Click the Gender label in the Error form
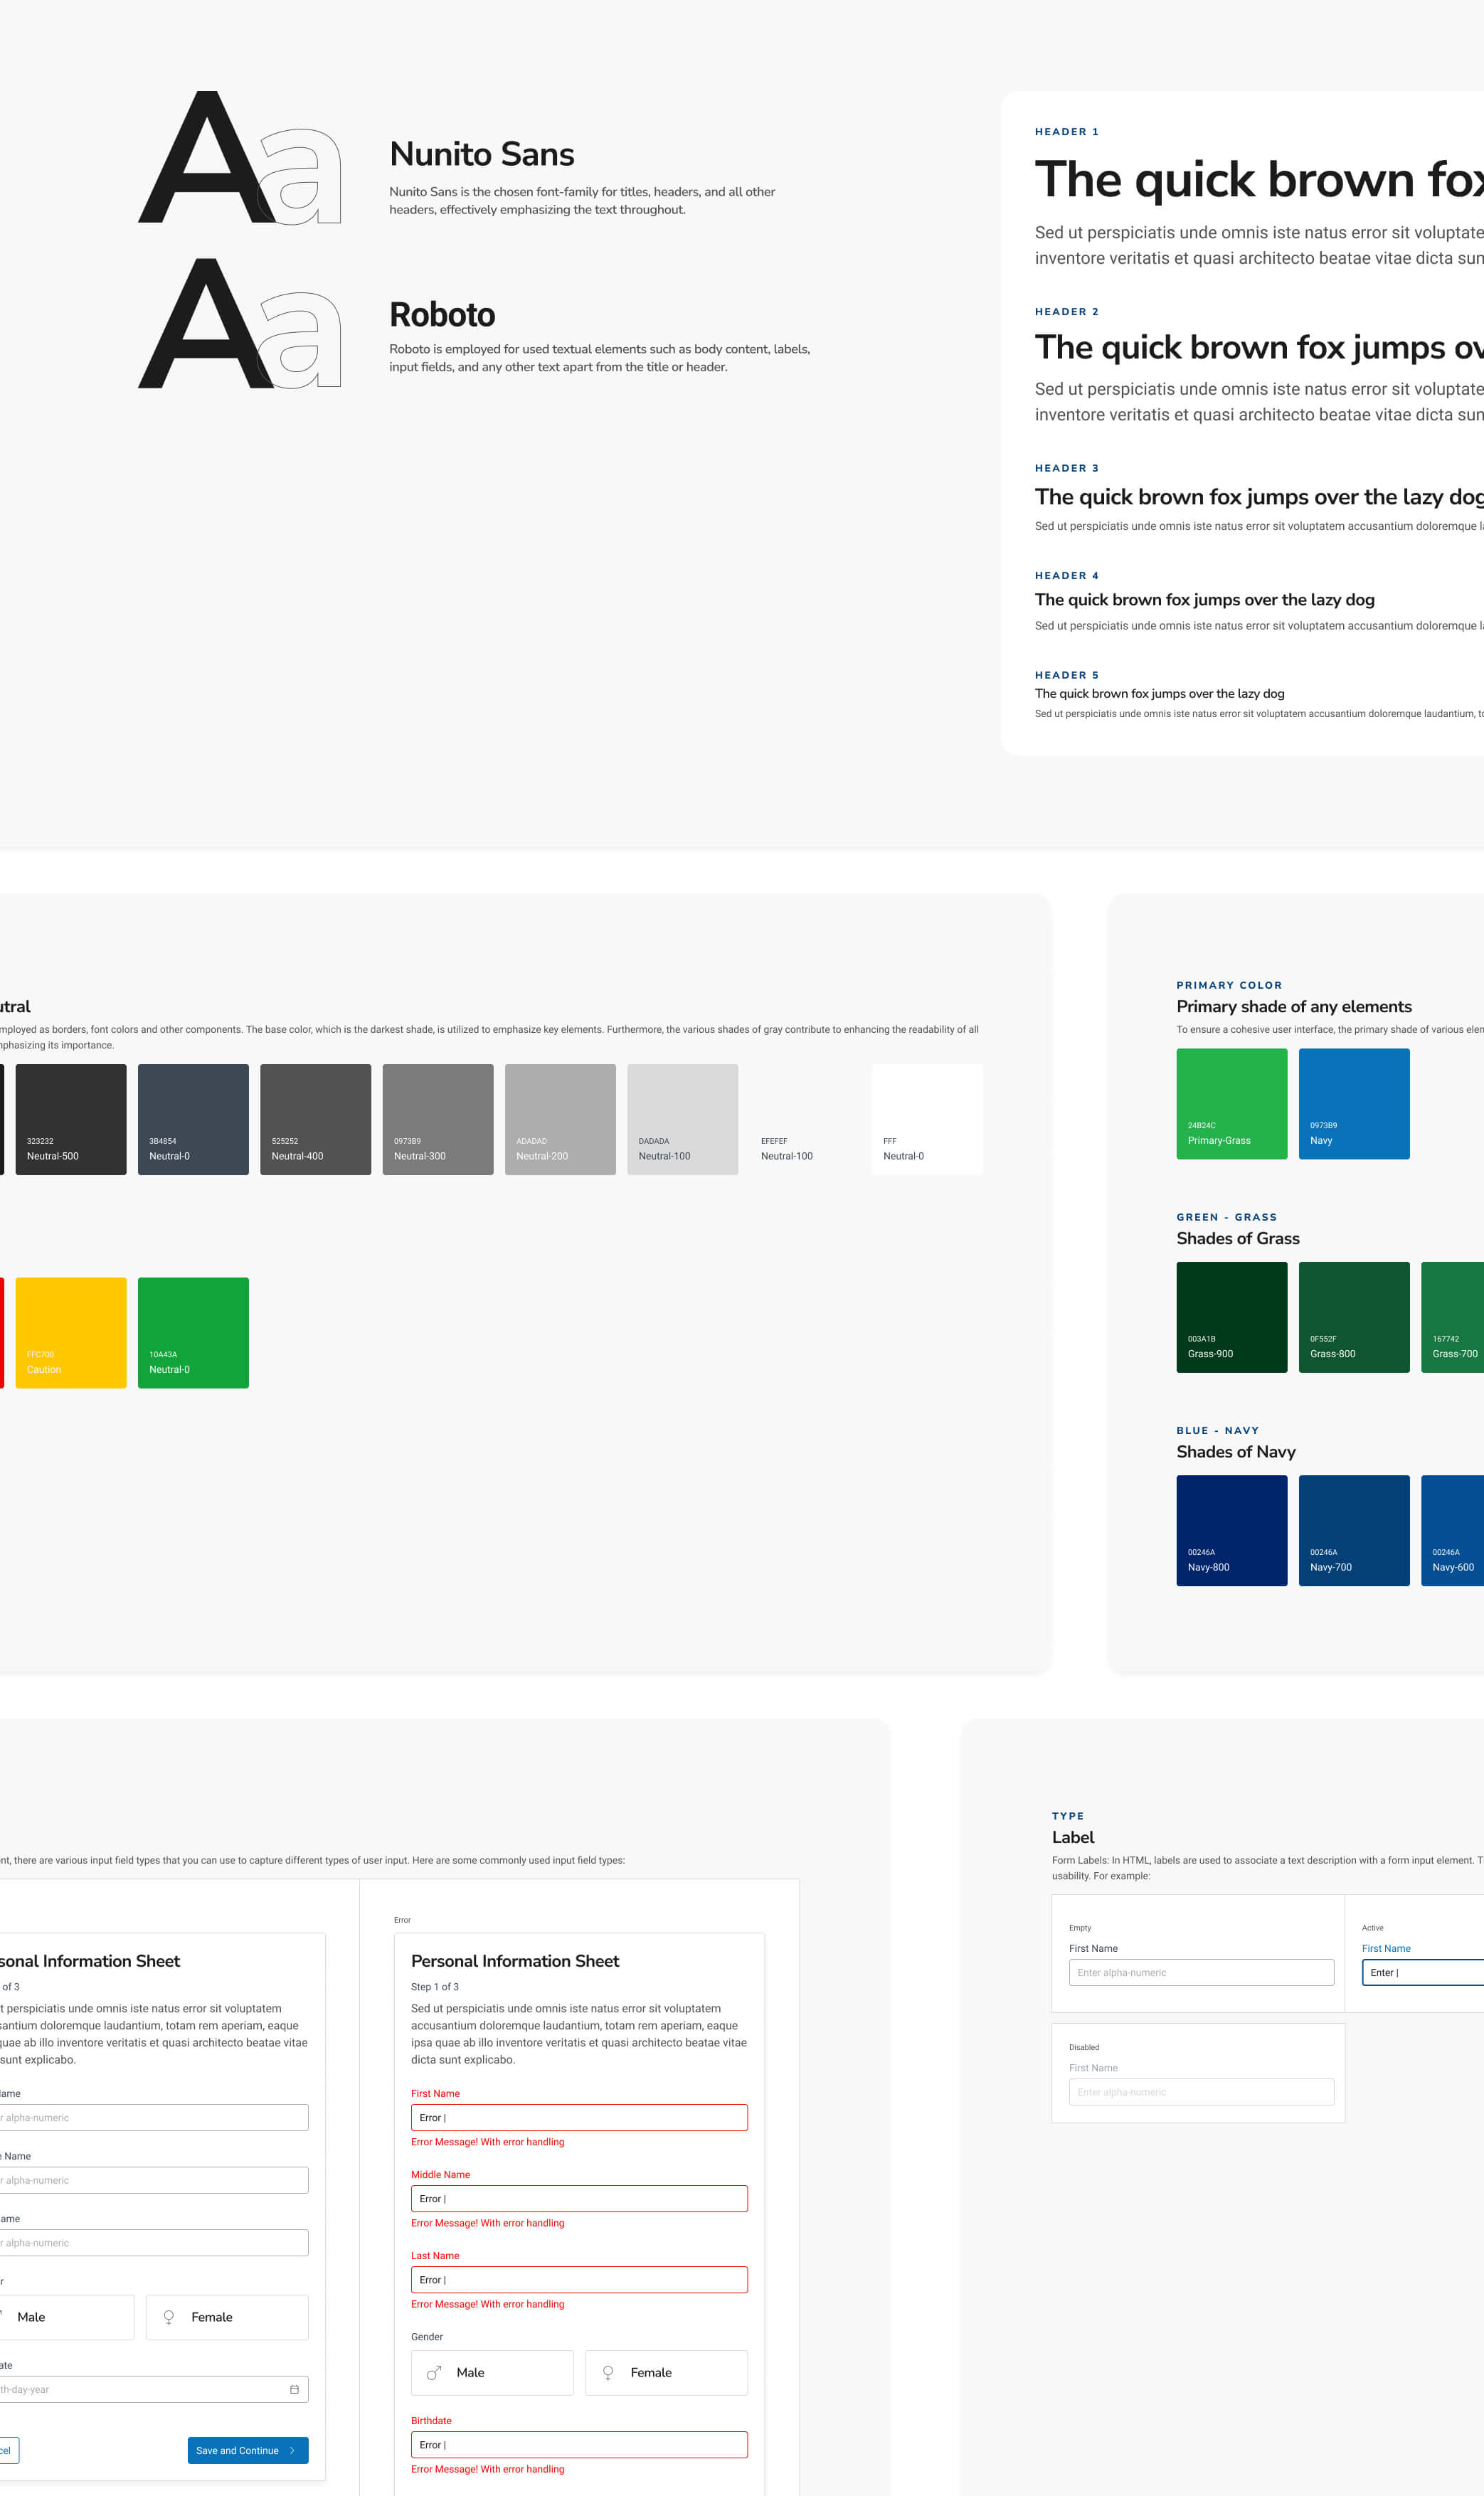The width and height of the screenshot is (1484, 2496). [x=427, y=2336]
